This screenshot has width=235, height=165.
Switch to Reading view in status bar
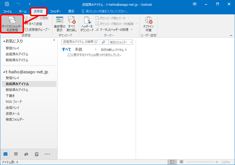pyautogui.click(x=181, y=162)
